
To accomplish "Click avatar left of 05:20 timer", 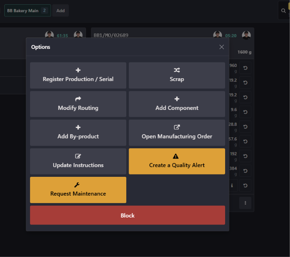I will coord(217,35).
